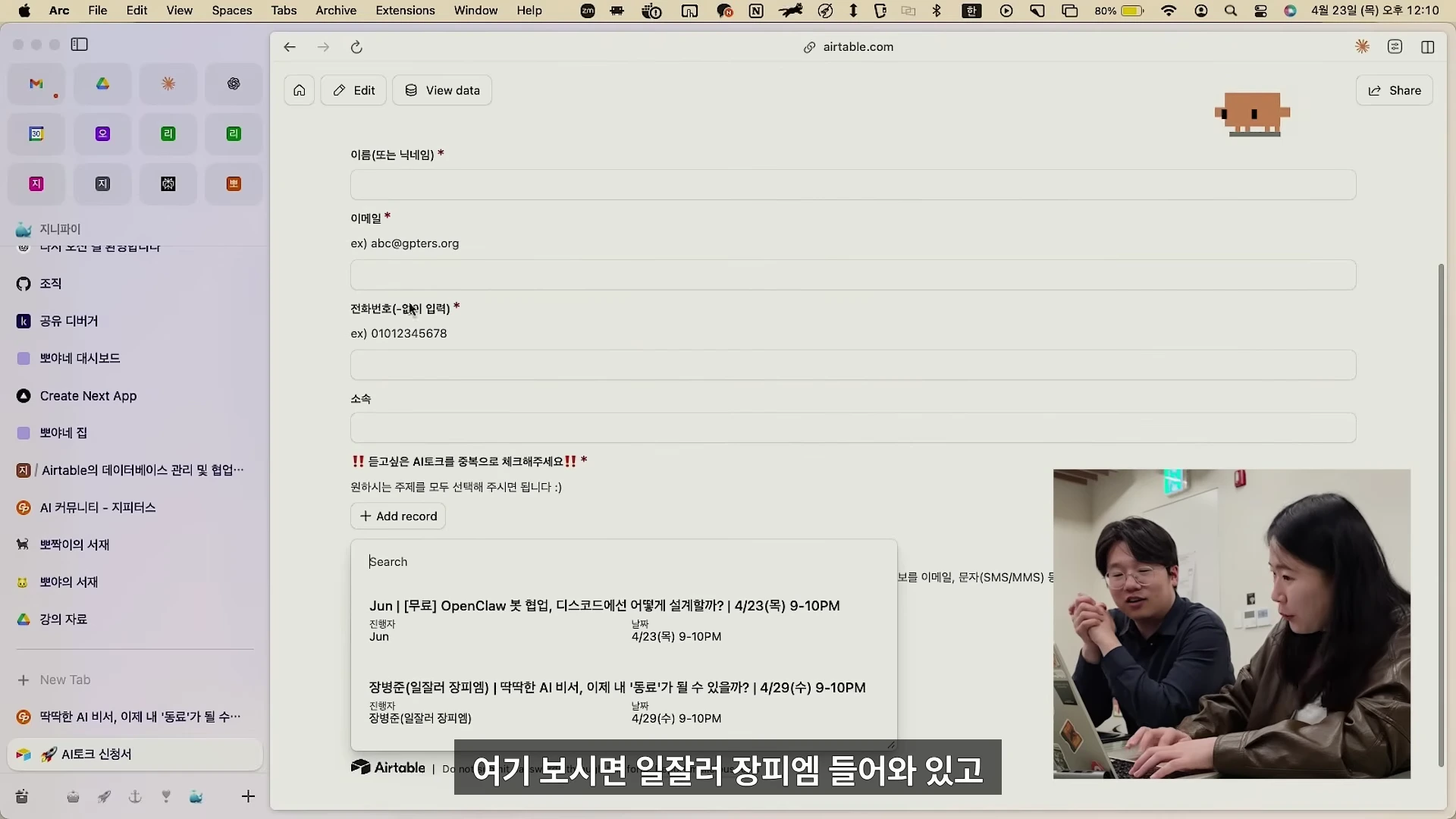Open the Tabs menu
Image resolution: width=1456 pixels, height=819 pixels.
284,11
